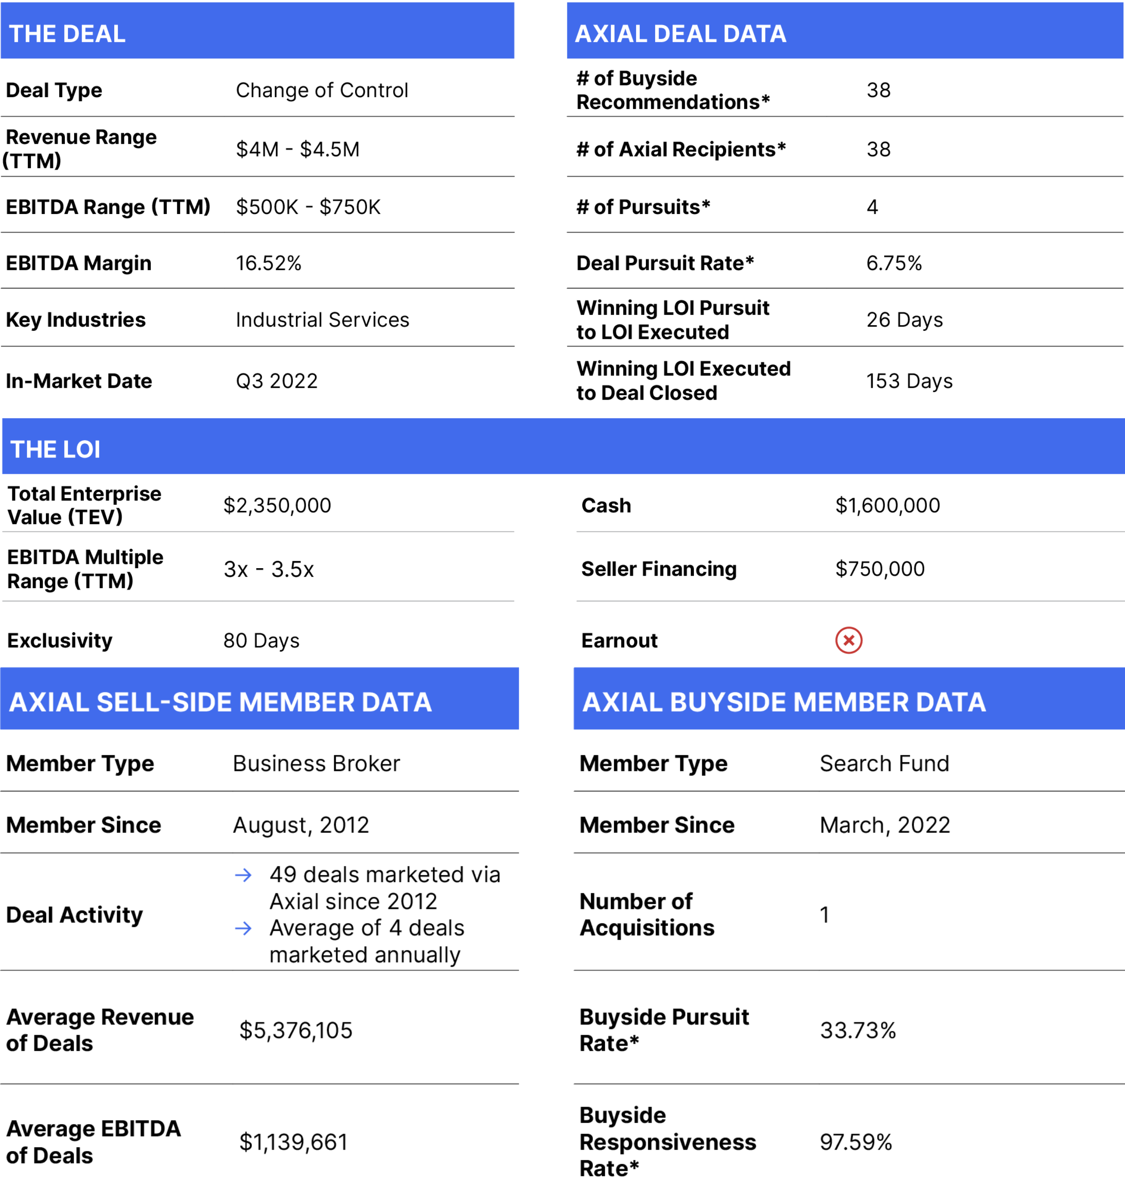The width and height of the screenshot is (1125, 1188).
Task: Select the 'THE LOI' section header
Action: [x=563, y=446]
